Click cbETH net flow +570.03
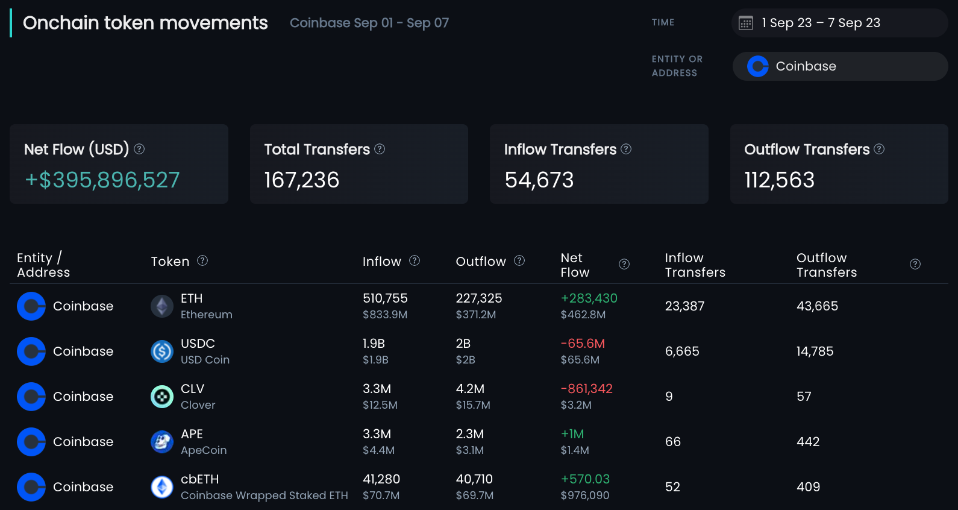The image size is (958, 510). (585, 479)
